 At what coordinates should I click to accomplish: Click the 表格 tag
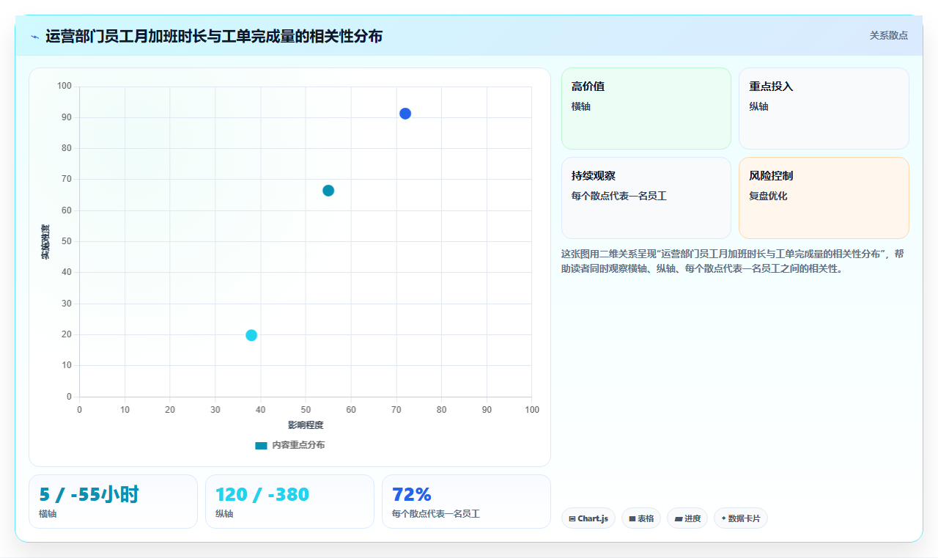tap(641, 518)
